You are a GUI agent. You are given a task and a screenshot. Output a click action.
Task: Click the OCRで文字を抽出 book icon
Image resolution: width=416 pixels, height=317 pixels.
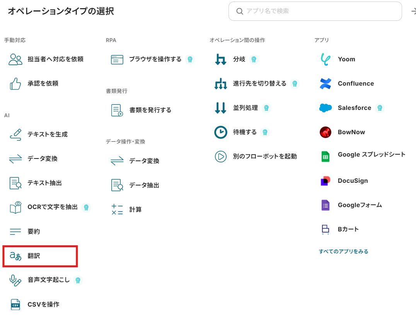tap(15, 207)
